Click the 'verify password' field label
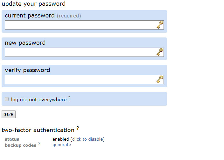Viewport: 224px width, 160px height. pyautogui.click(x=27, y=70)
